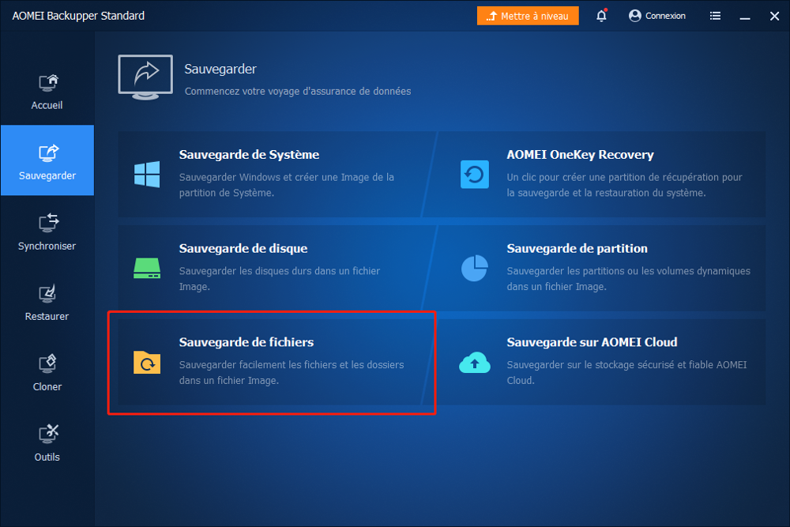
Task: Click the large Sauvegarder monitor header icon
Action: pos(145,77)
